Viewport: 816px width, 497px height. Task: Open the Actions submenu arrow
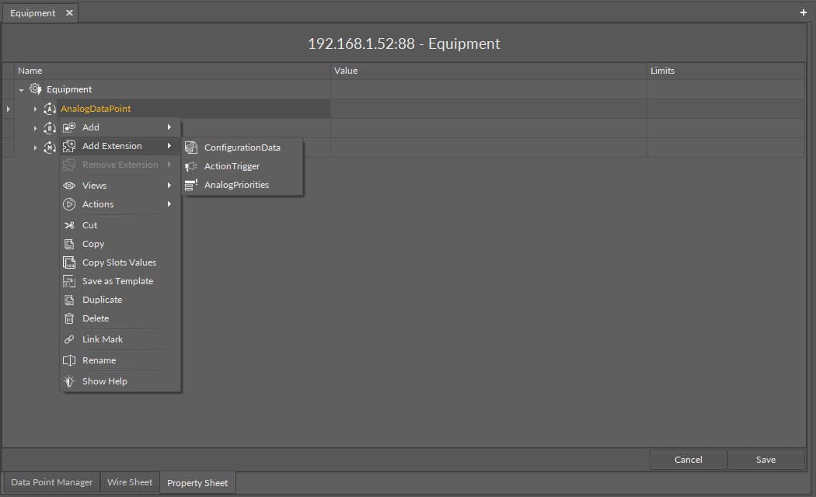click(x=169, y=204)
